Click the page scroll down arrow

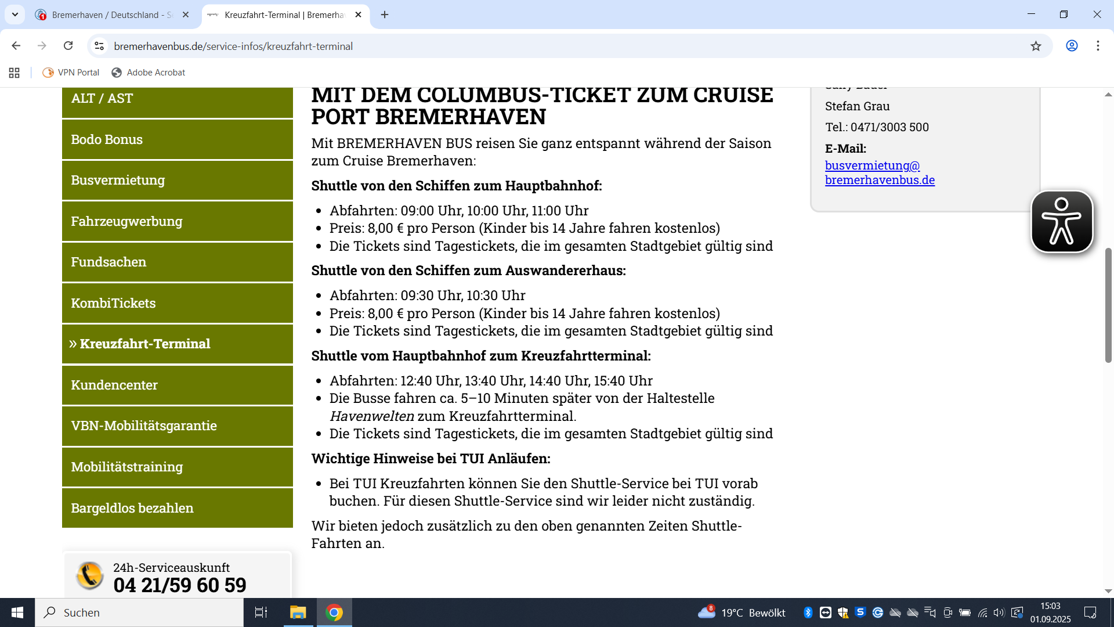(1108, 591)
